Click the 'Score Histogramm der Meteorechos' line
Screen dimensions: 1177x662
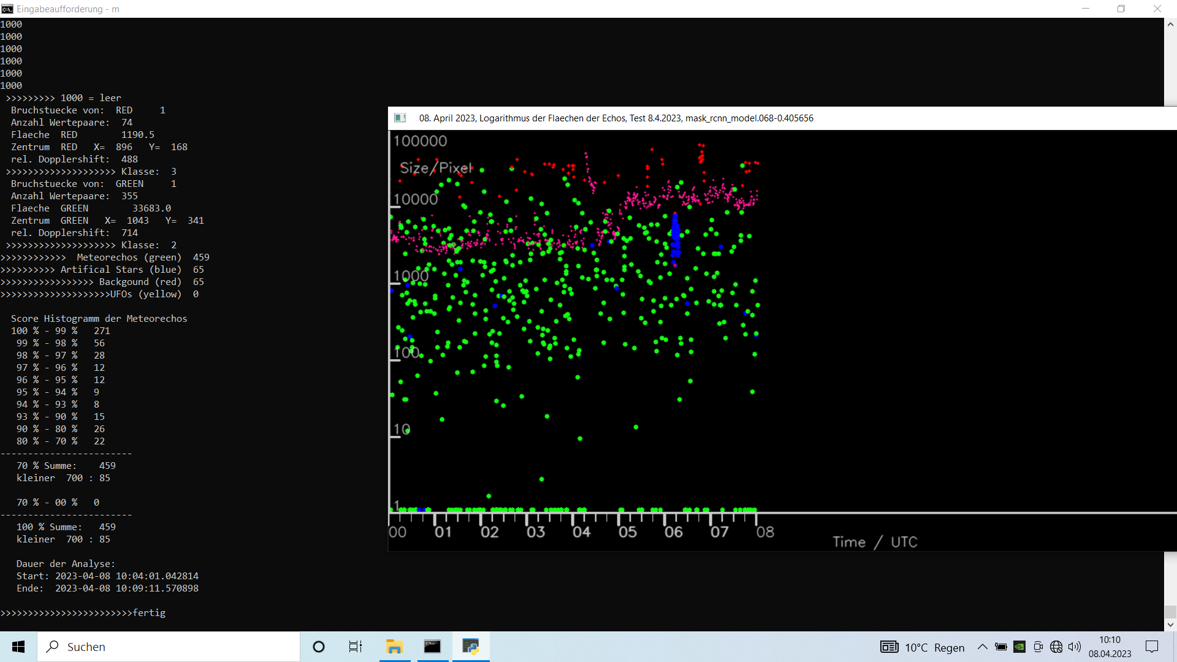[x=99, y=319]
